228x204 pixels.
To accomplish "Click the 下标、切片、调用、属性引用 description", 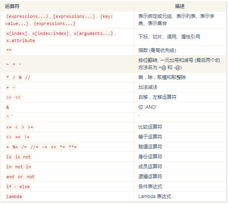I will click(169, 37).
